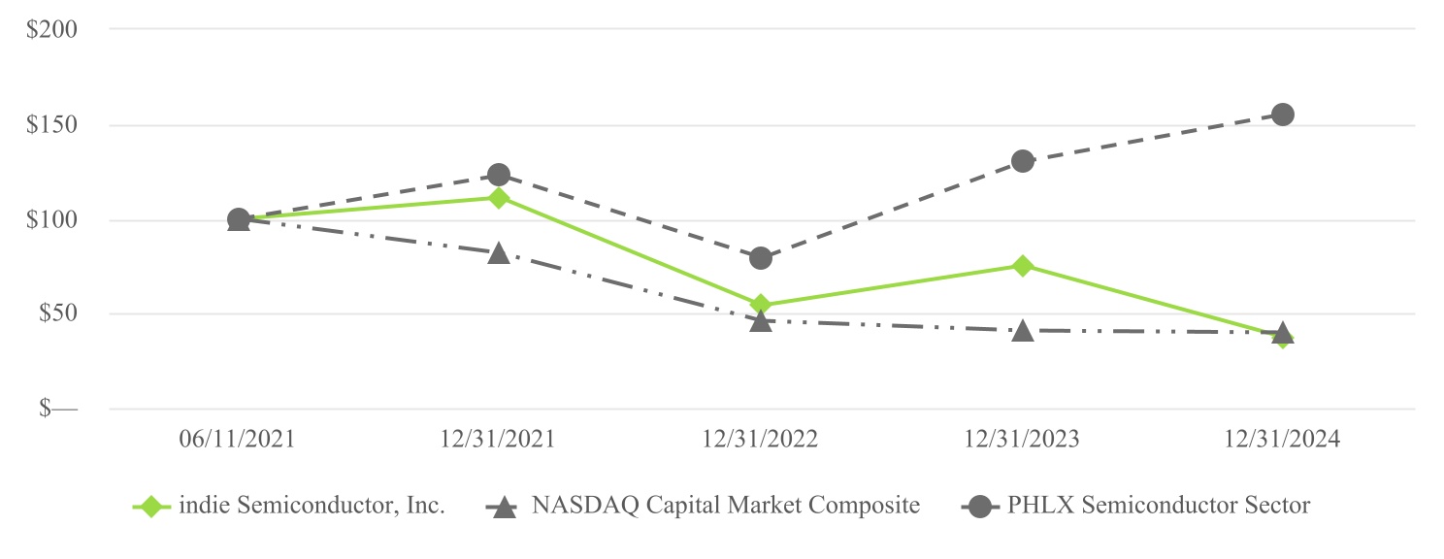Click the "indie Semiconductor, Inc." legend label

(312, 506)
